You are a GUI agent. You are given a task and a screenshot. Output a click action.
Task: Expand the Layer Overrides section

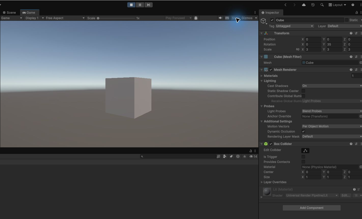(262, 182)
